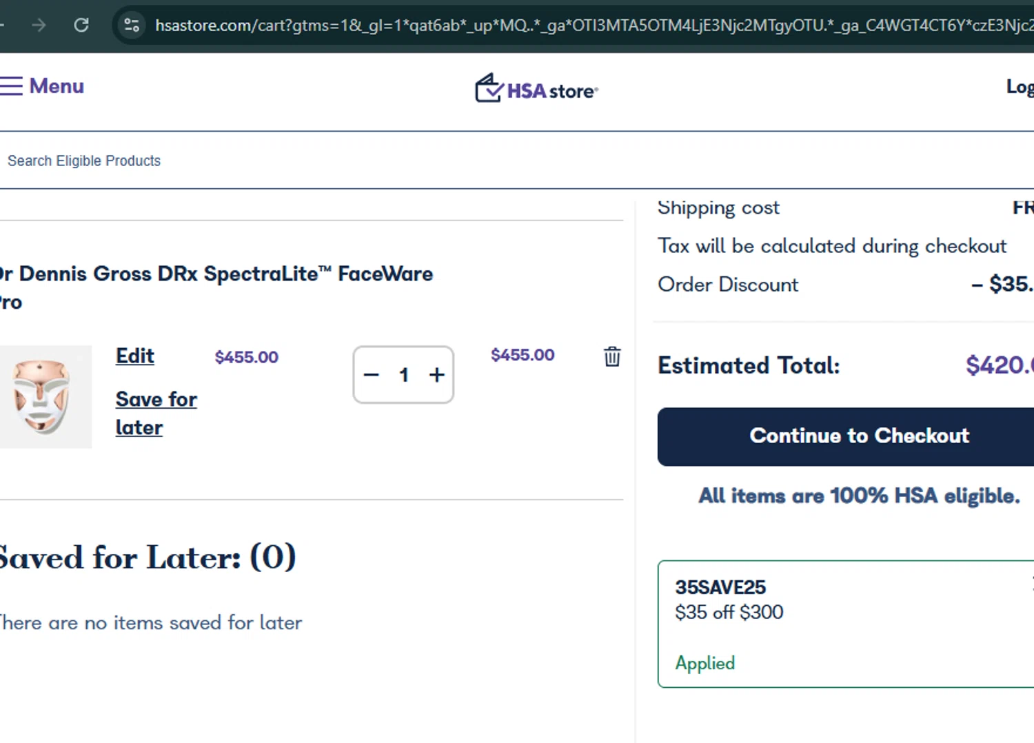Go forward in browser history
Image resolution: width=1034 pixels, height=743 pixels.
point(39,26)
